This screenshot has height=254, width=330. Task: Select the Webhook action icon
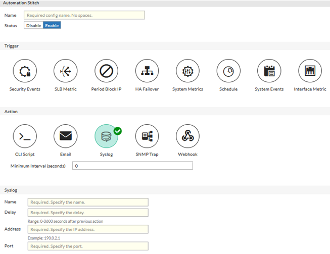[x=187, y=136]
